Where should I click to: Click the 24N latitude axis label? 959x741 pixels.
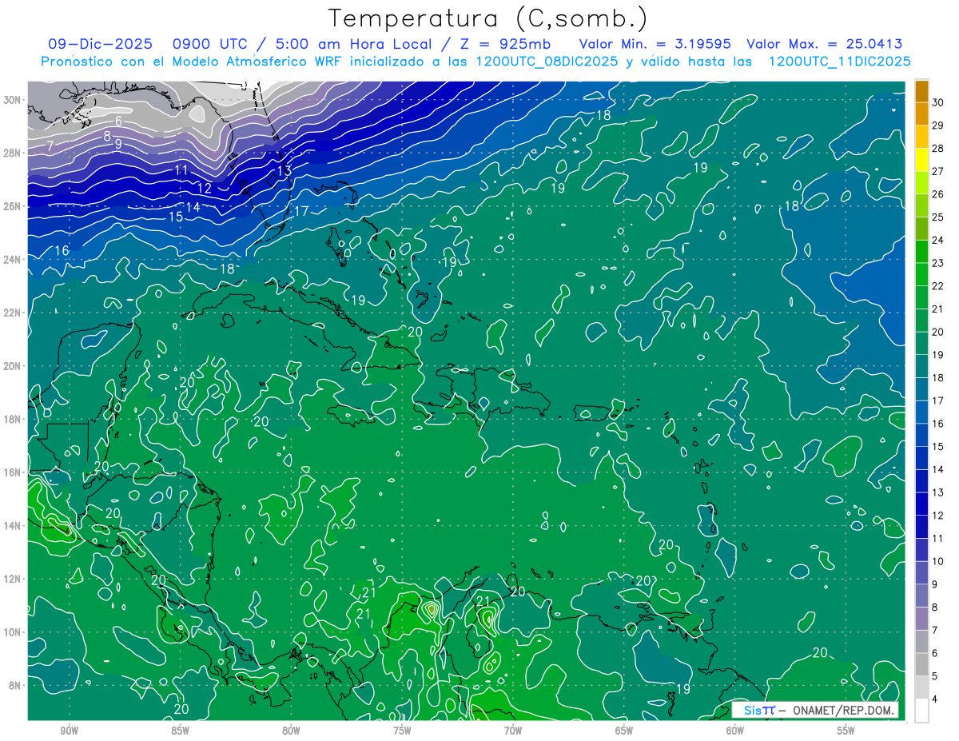tap(13, 259)
